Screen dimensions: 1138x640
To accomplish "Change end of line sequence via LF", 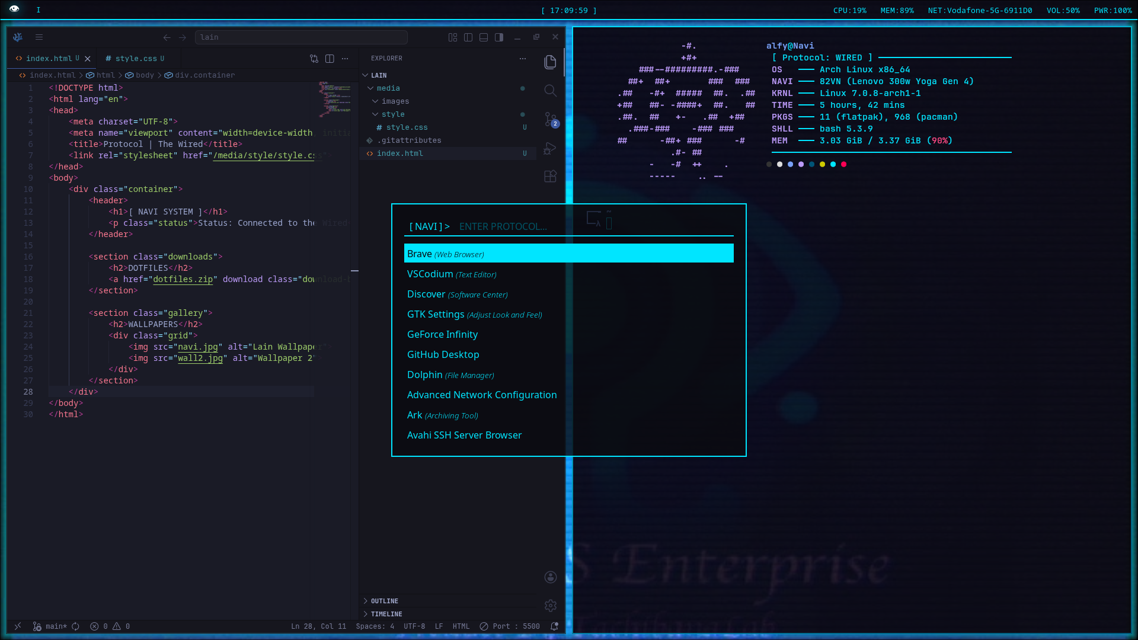I will [x=439, y=626].
